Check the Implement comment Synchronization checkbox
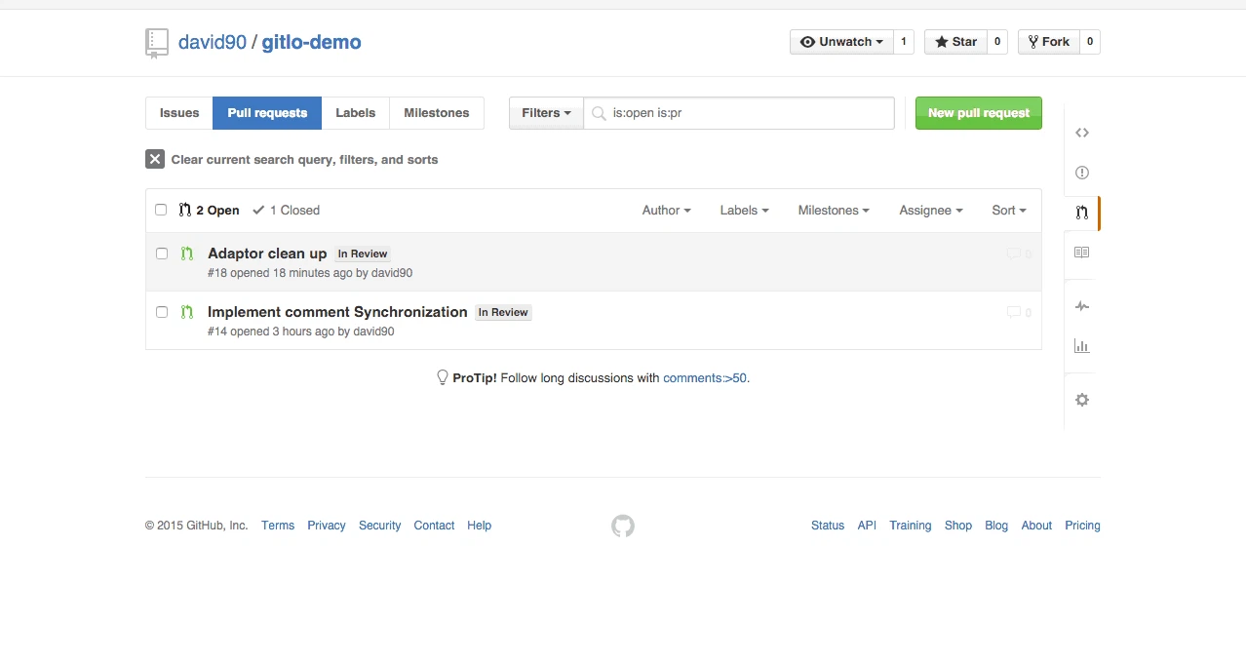 (162, 312)
